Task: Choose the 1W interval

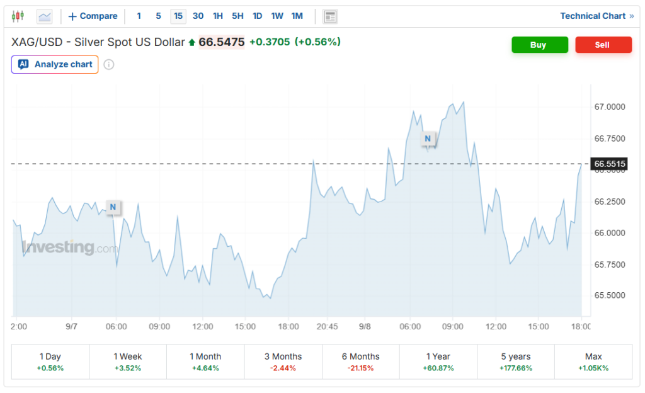Action: point(277,16)
